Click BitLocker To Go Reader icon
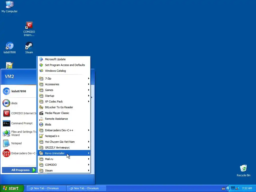 coord(41,107)
